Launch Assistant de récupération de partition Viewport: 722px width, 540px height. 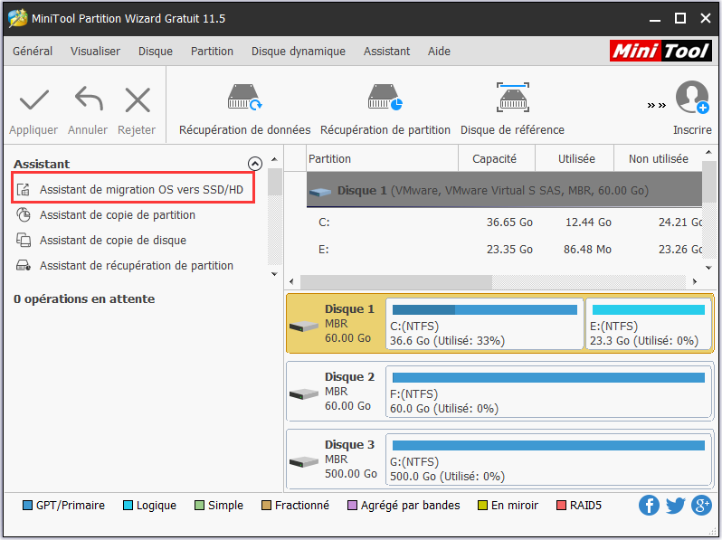137,266
